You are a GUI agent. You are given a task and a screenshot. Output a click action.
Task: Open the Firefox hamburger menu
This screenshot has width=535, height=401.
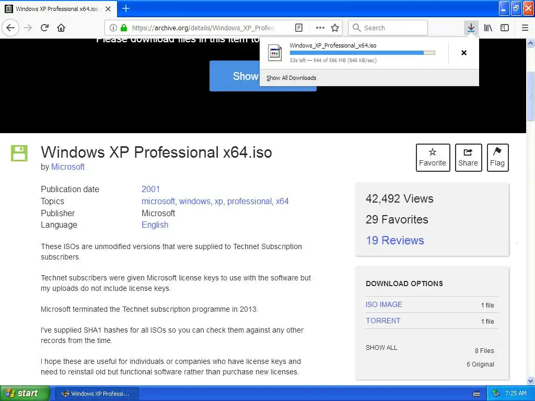pyautogui.click(x=525, y=28)
